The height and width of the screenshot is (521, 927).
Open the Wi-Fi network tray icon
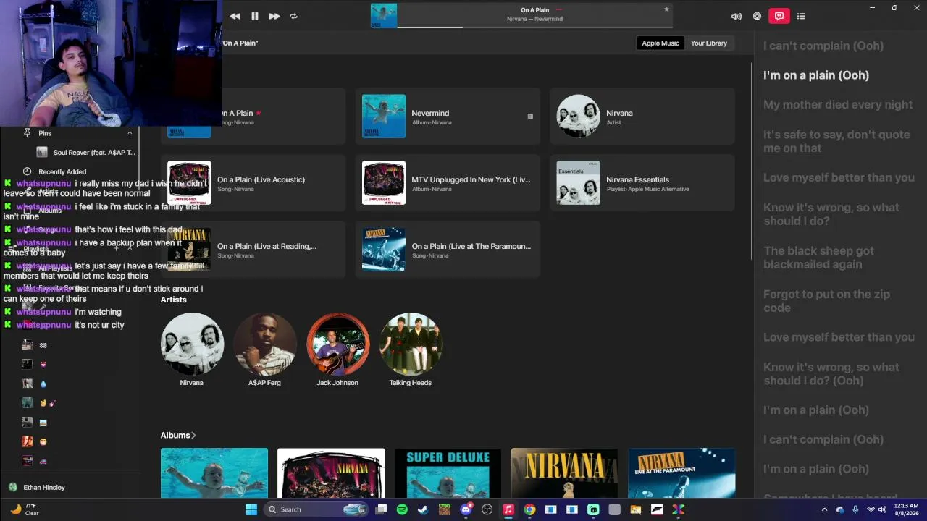point(871,509)
